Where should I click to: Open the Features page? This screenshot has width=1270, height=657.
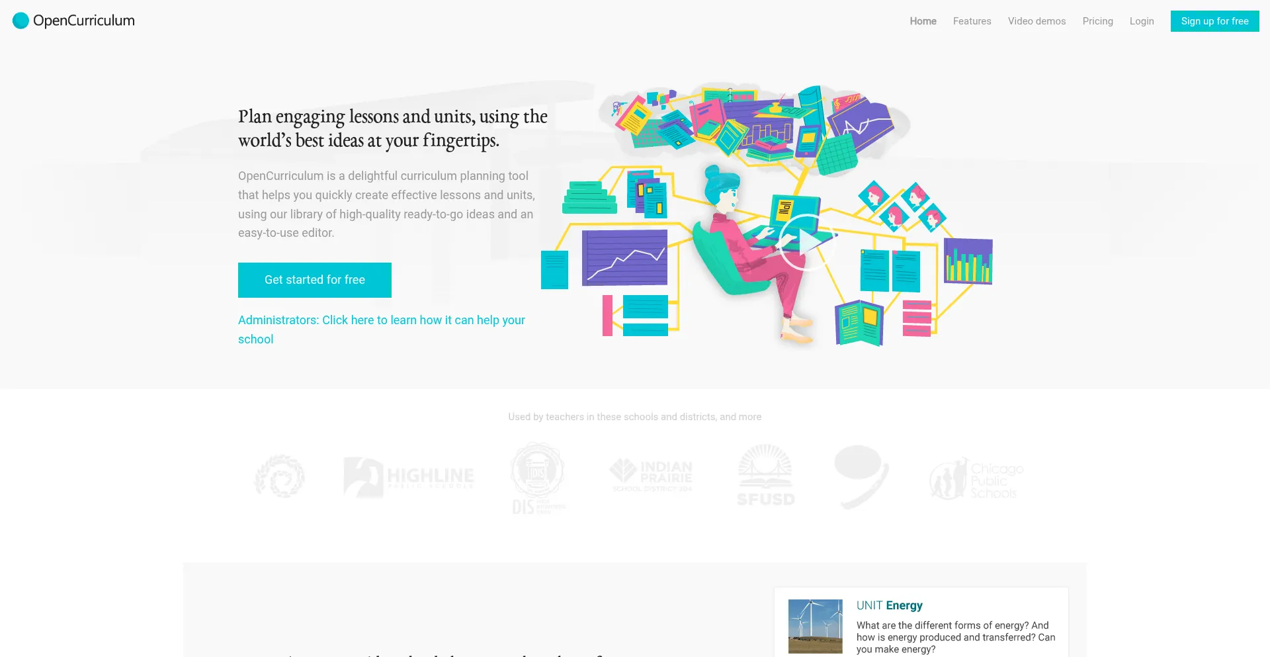tap(972, 21)
